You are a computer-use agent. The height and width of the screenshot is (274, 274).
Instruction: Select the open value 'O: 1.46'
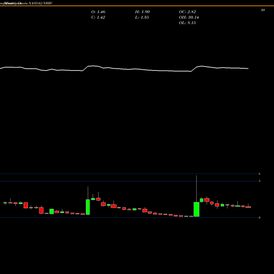pyautogui.click(x=98, y=12)
